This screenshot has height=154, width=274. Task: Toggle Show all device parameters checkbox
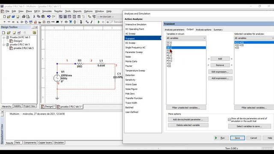tap(229, 119)
